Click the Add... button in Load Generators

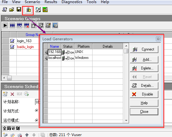[144, 60]
